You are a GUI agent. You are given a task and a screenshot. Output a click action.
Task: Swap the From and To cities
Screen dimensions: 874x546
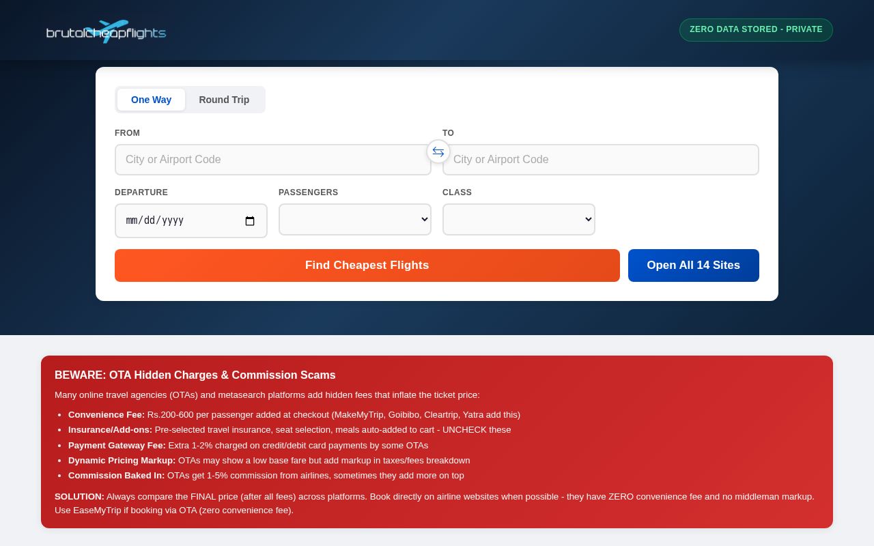tap(438, 152)
